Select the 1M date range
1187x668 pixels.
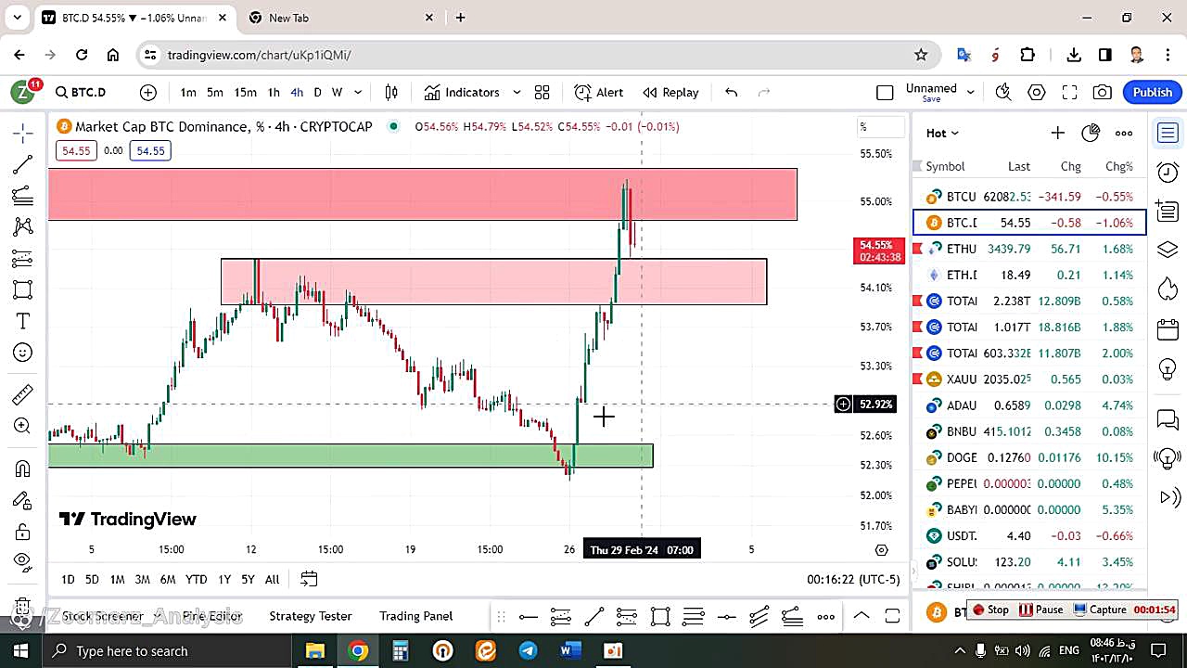117,579
